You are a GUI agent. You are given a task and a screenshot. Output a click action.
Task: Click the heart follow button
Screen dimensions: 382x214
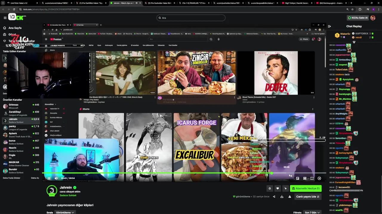click(278, 188)
